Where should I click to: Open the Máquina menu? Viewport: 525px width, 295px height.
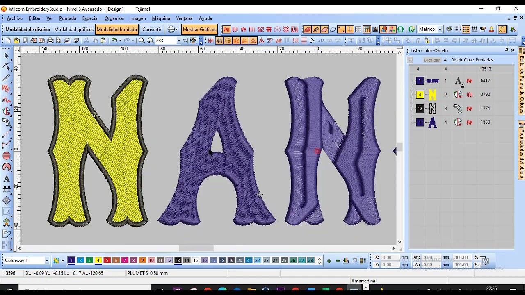tap(161, 18)
